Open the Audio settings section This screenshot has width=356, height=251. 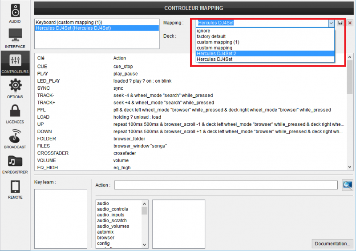click(15, 13)
